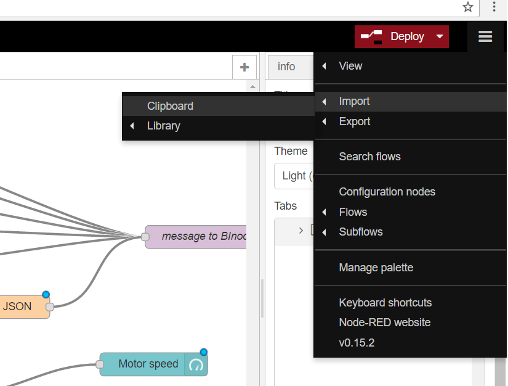Click the Motor speed gauge icon
The image size is (508, 386).
pos(196,364)
